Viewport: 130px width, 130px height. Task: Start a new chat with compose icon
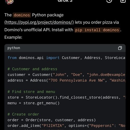coord(123,1)
